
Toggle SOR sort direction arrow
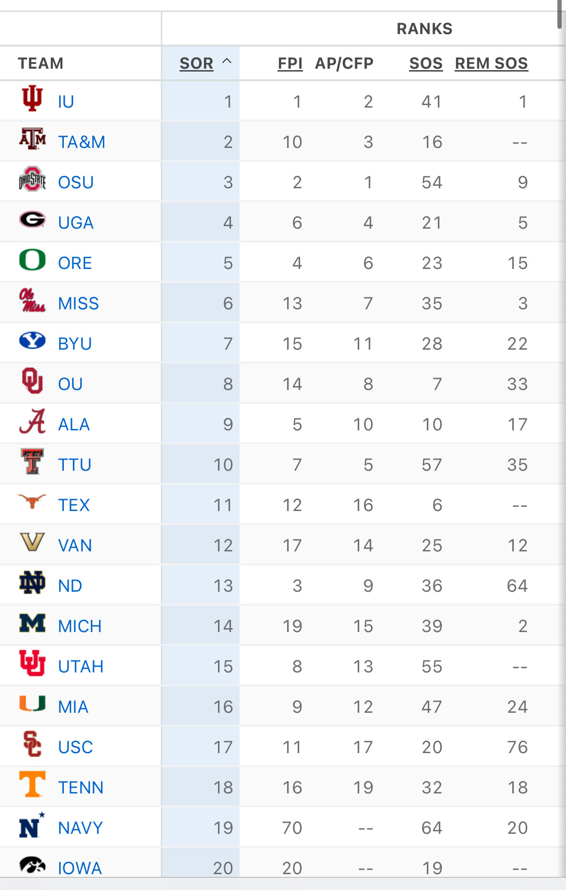(227, 61)
